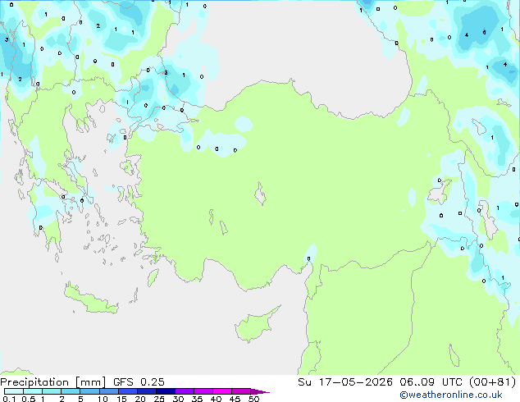Screen dimensions: 520x402
Task: Click the 06..09 UTC (00+81) forecast label
Action: tap(458, 382)
